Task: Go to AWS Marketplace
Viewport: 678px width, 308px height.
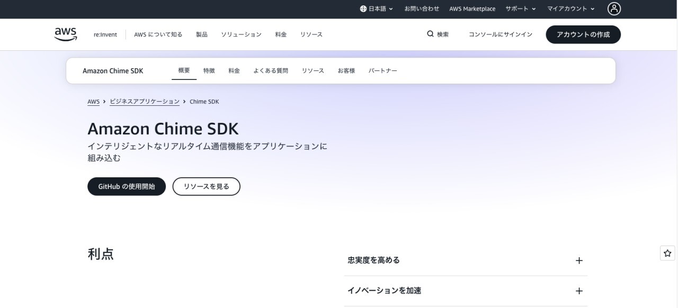Action: pos(472,8)
